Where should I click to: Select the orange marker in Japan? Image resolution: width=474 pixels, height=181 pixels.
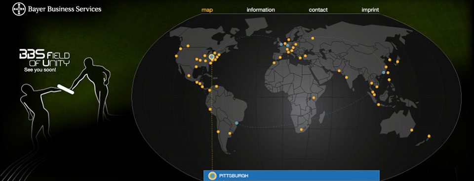(397, 61)
